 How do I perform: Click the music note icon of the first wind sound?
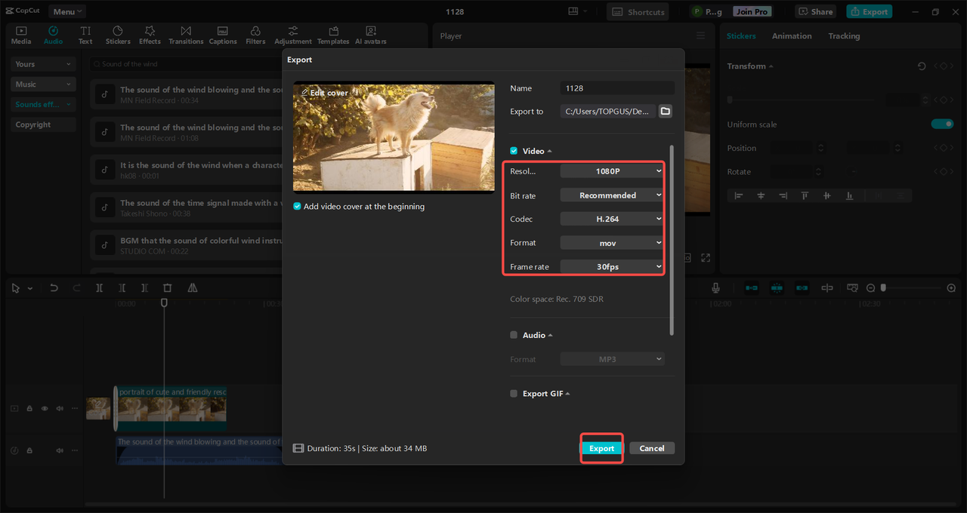pos(104,94)
